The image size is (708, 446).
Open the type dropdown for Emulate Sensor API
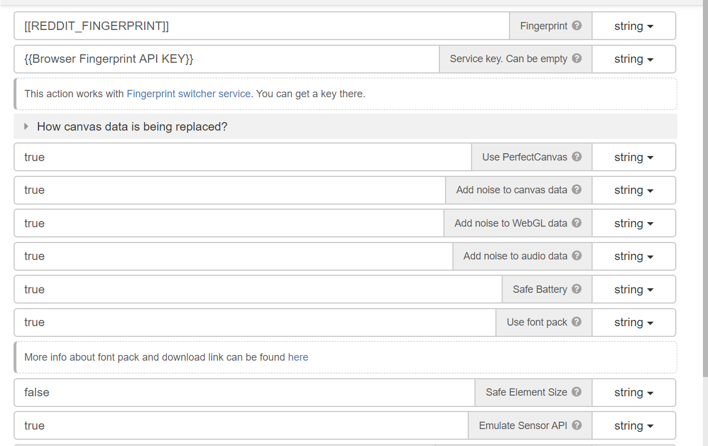tap(634, 425)
